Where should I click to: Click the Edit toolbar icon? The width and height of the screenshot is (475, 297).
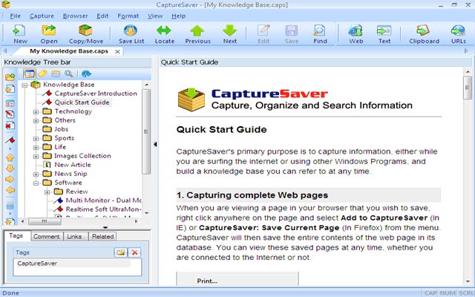[x=263, y=30]
